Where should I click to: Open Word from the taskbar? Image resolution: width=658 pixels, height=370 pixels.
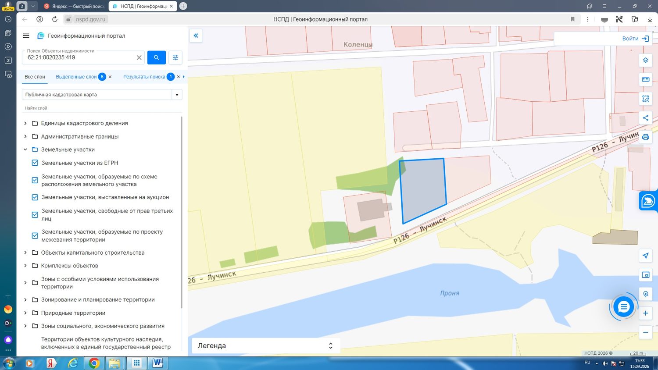[x=157, y=363]
